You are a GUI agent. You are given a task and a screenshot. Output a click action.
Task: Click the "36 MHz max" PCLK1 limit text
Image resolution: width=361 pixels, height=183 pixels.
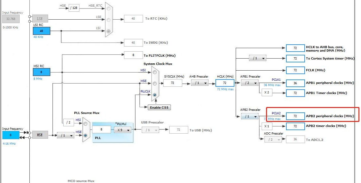(x=272, y=85)
